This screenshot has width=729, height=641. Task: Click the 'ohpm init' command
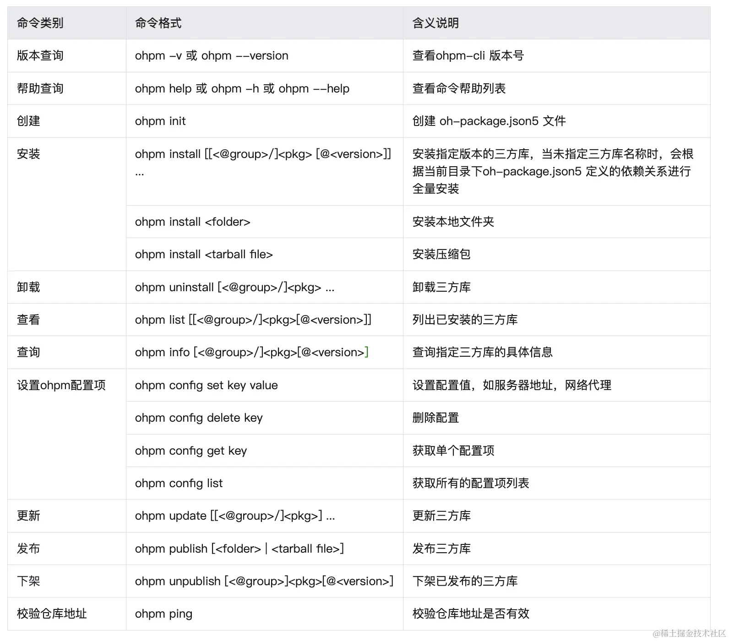tap(160, 121)
